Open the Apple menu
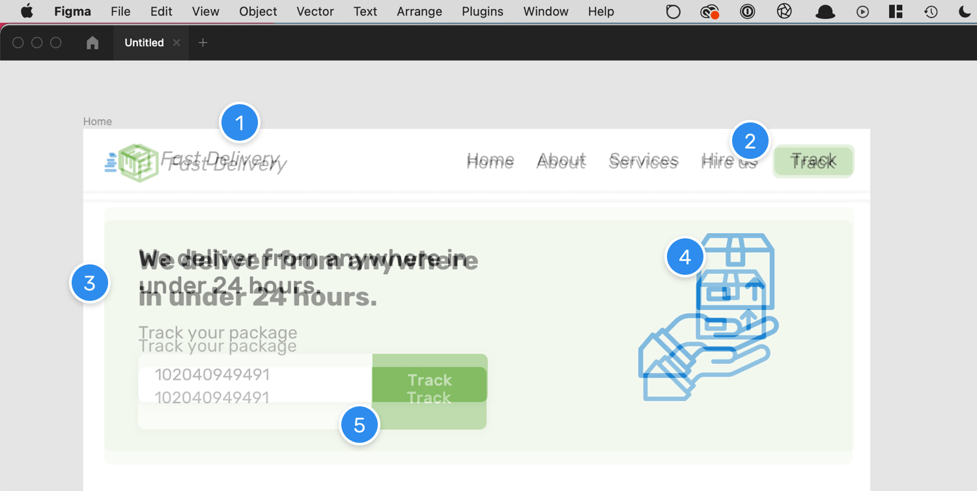 [x=27, y=12]
